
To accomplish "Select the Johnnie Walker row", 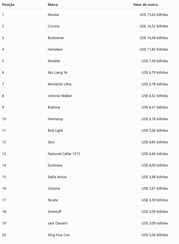I will tap(85, 96).
